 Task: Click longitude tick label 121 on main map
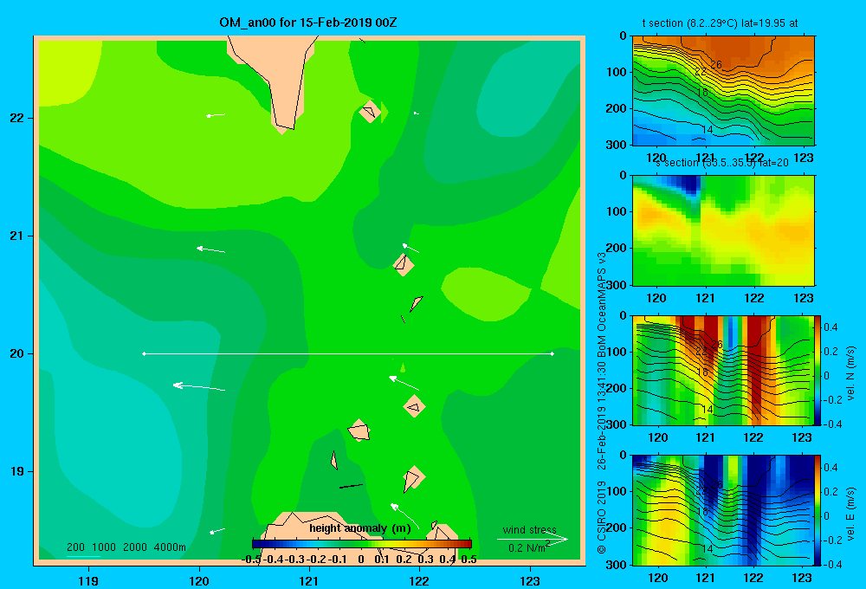pos(309,580)
